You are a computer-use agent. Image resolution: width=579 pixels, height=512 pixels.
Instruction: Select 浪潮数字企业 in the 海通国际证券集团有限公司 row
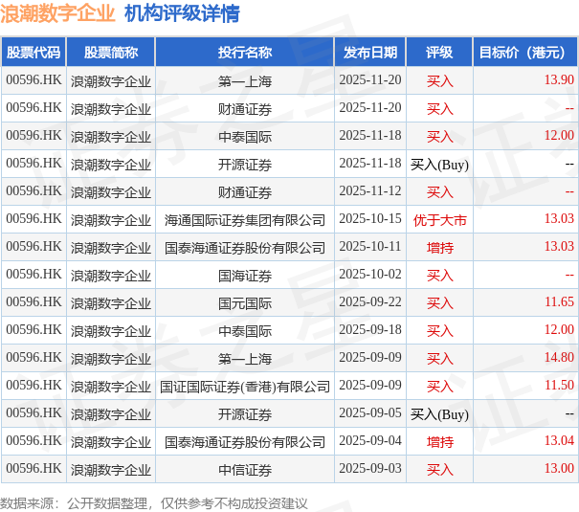click(x=111, y=220)
